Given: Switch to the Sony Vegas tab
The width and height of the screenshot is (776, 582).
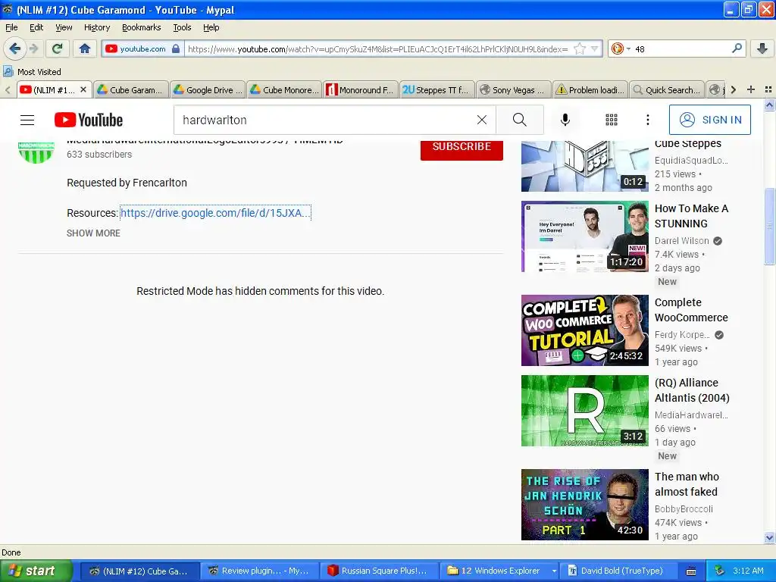Looking at the screenshot, I should [x=515, y=89].
